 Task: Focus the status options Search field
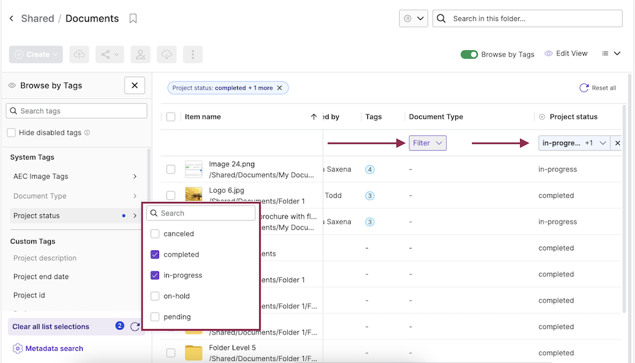(201, 213)
